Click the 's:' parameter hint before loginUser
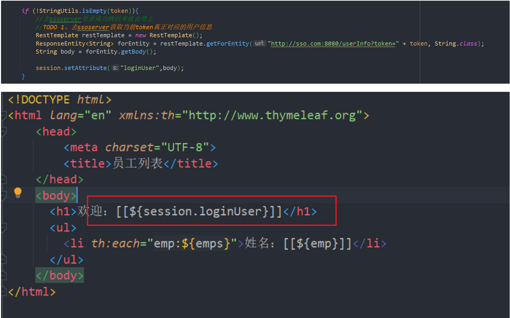The width and height of the screenshot is (510, 318). coord(115,68)
